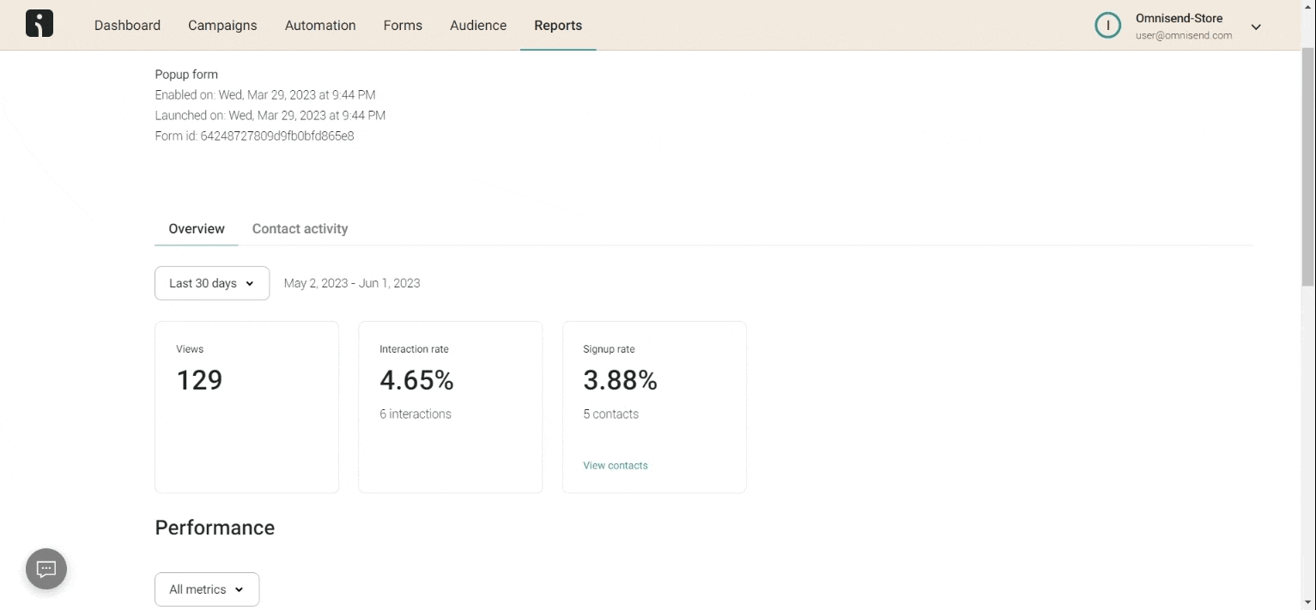
Task: Open the Reports menu item
Action: point(558,26)
